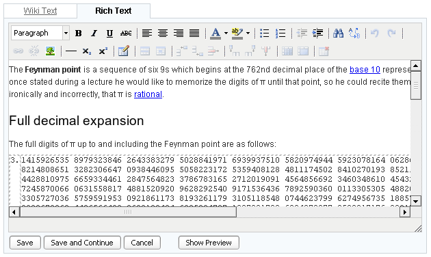Open the Paragraph format dropdown
Image resolution: width=431 pixels, height=257 pixels.
[x=40, y=33]
